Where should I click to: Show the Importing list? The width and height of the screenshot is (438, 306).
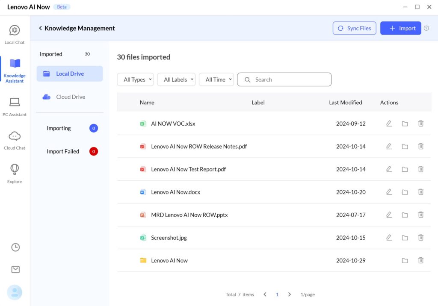point(72,128)
